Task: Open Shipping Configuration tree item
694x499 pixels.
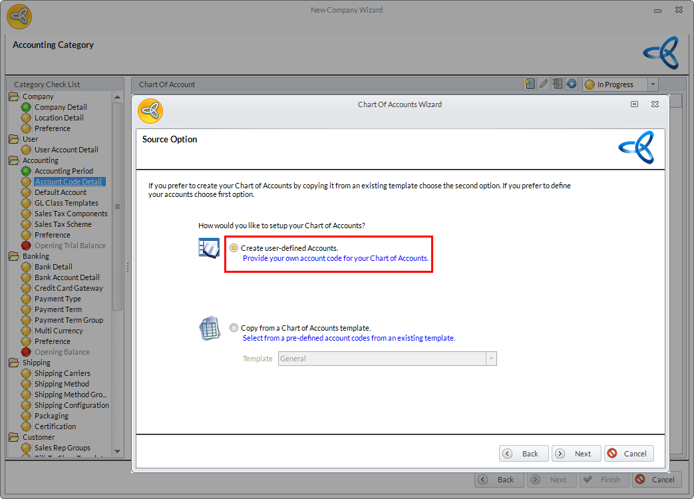Action: (72, 405)
